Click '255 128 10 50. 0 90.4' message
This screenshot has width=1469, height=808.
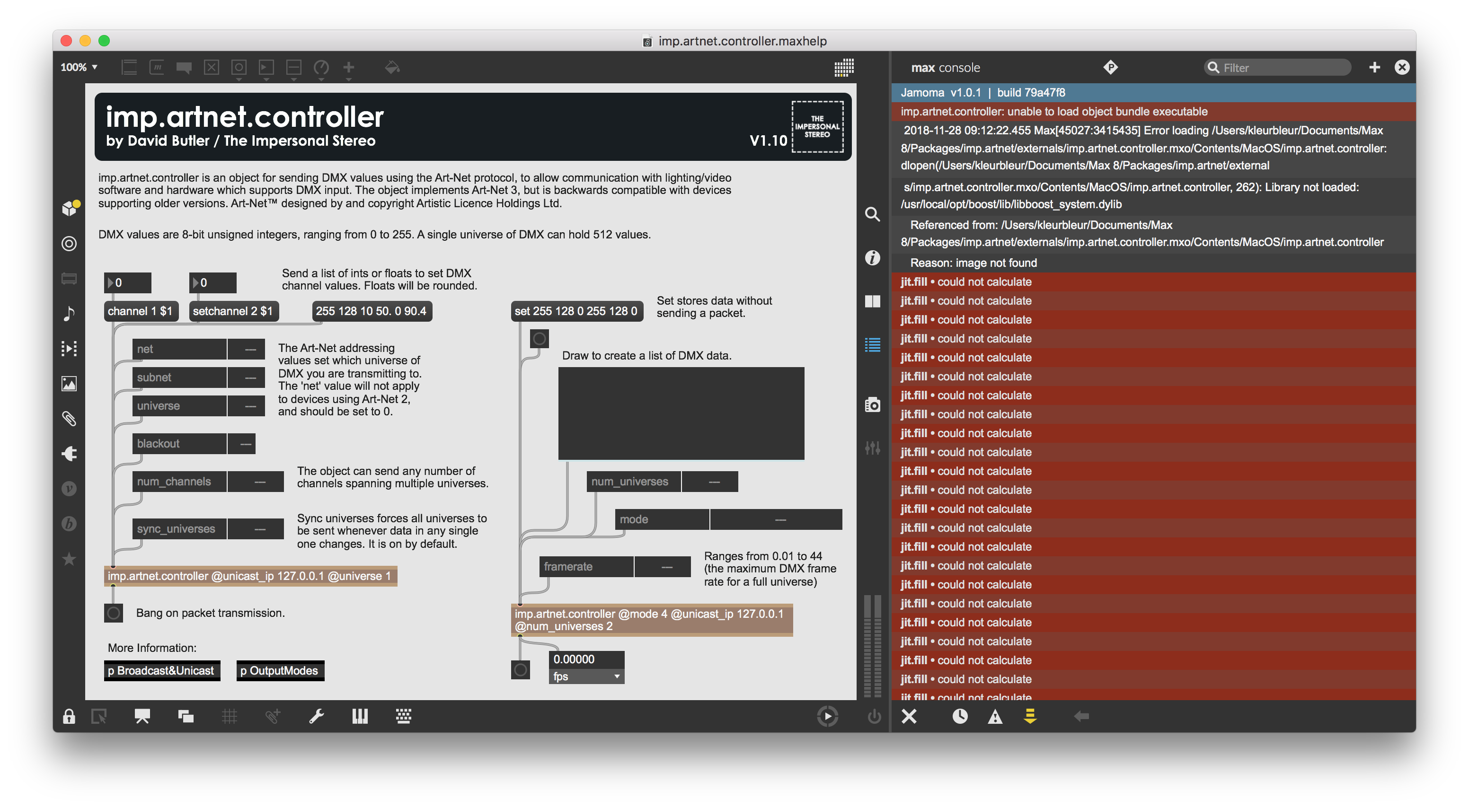[372, 311]
